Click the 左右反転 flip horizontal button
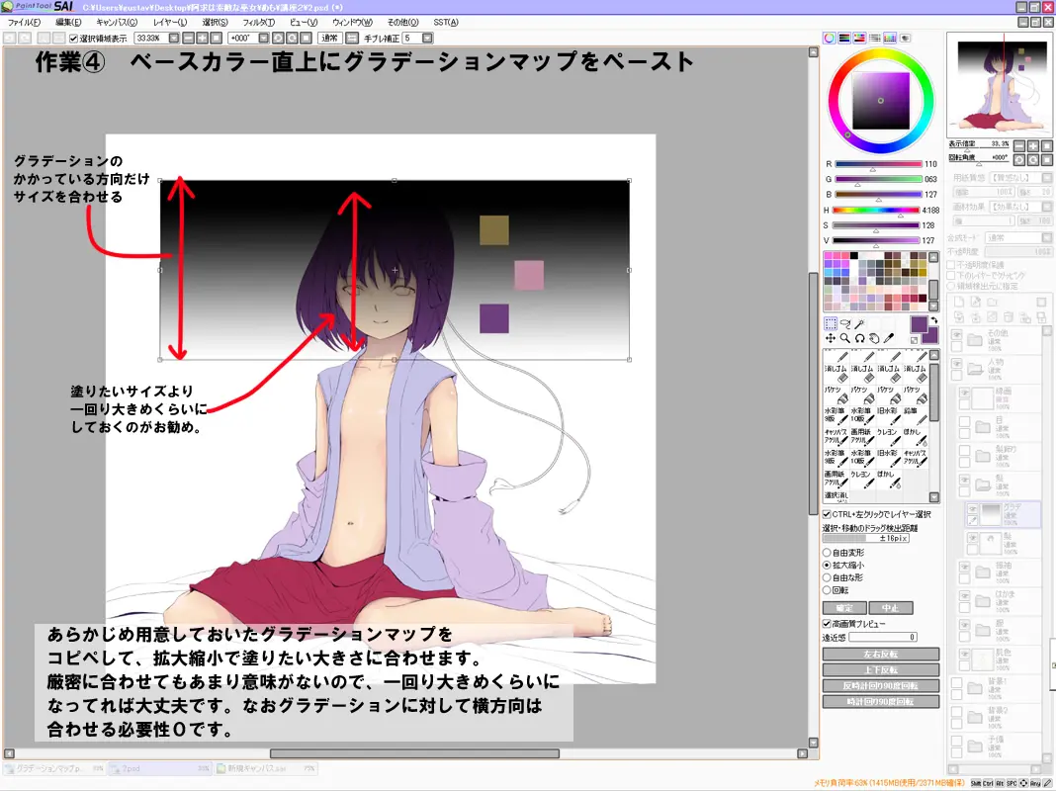This screenshot has height=791, width=1056. (x=881, y=655)
